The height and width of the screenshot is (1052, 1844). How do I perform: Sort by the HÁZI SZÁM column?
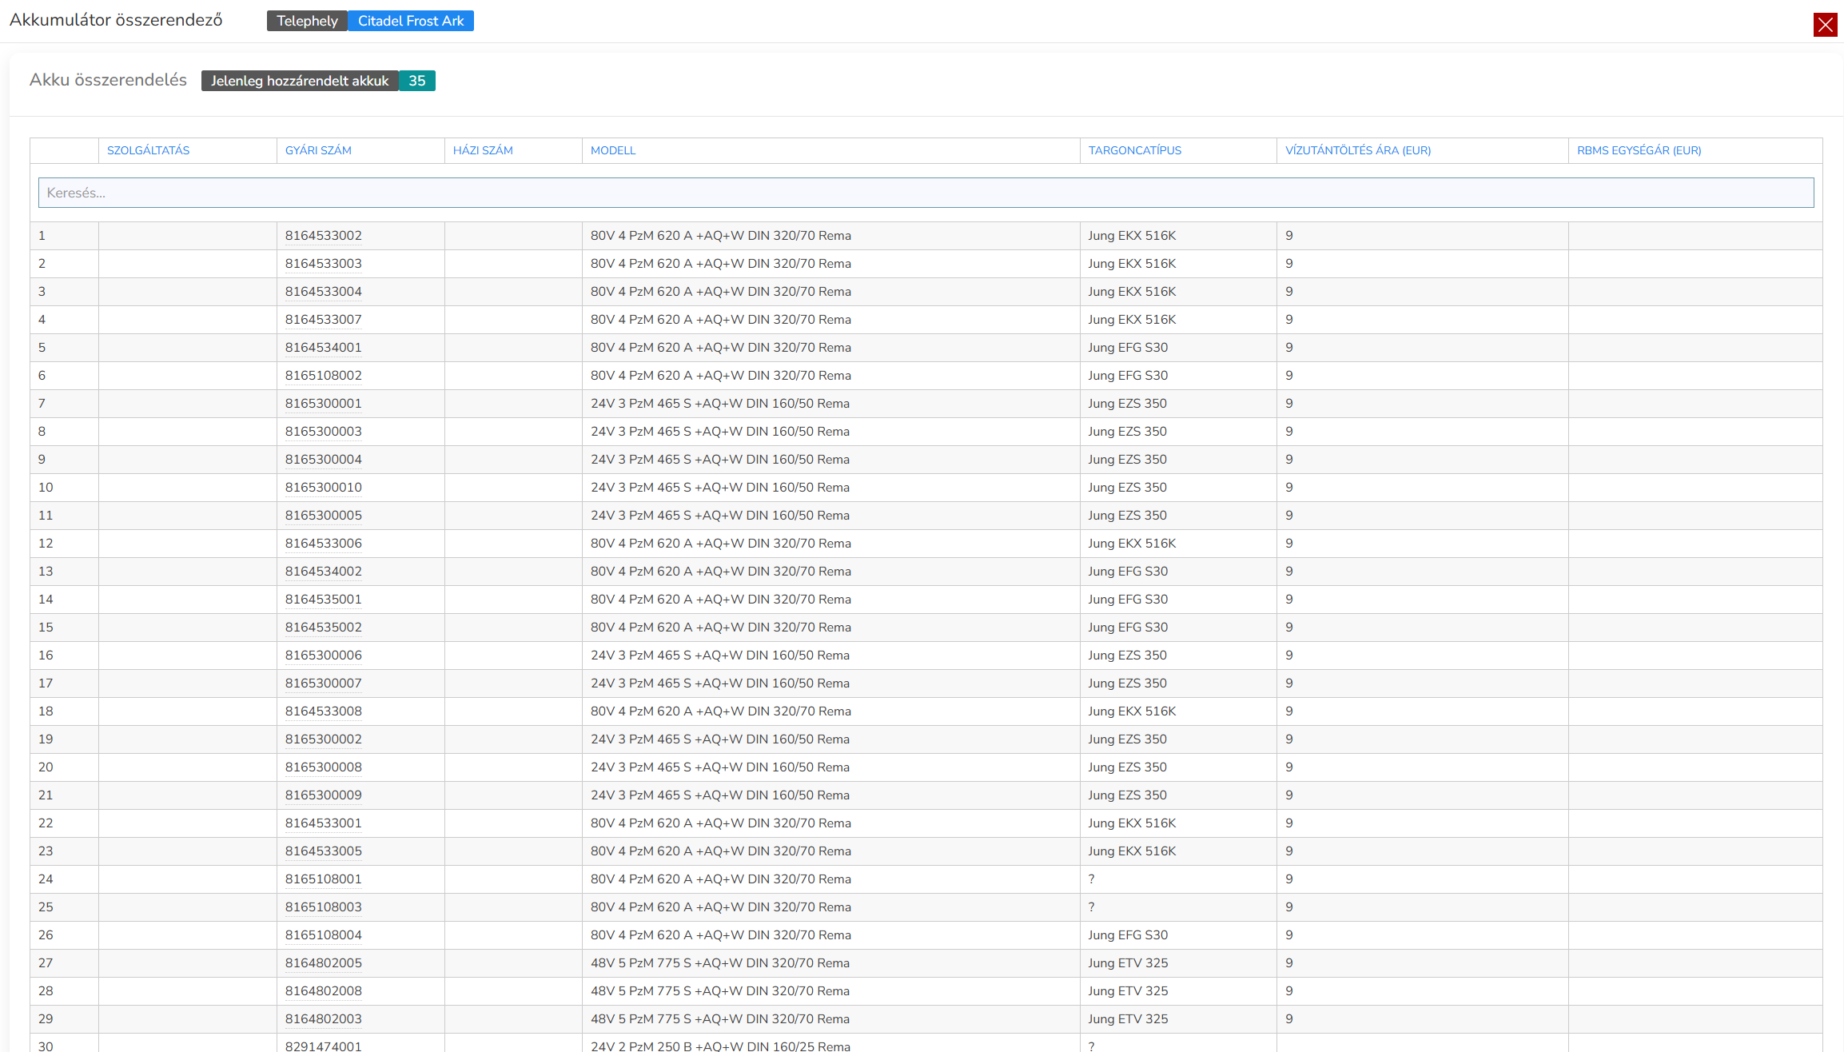tap(483, 150)
